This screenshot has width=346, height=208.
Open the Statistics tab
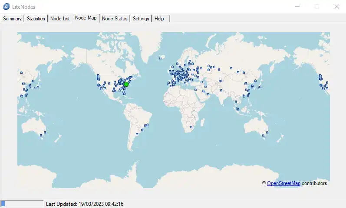click(x=36, y=19)
